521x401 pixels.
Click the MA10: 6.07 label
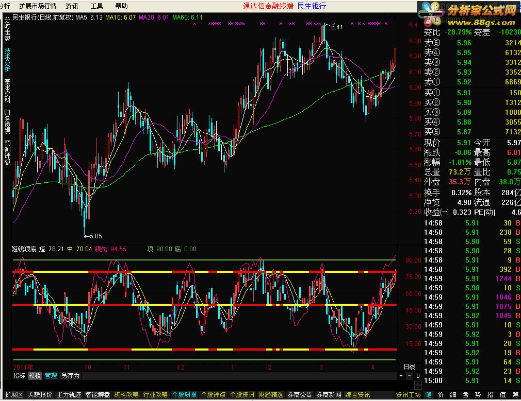point(120,18)
